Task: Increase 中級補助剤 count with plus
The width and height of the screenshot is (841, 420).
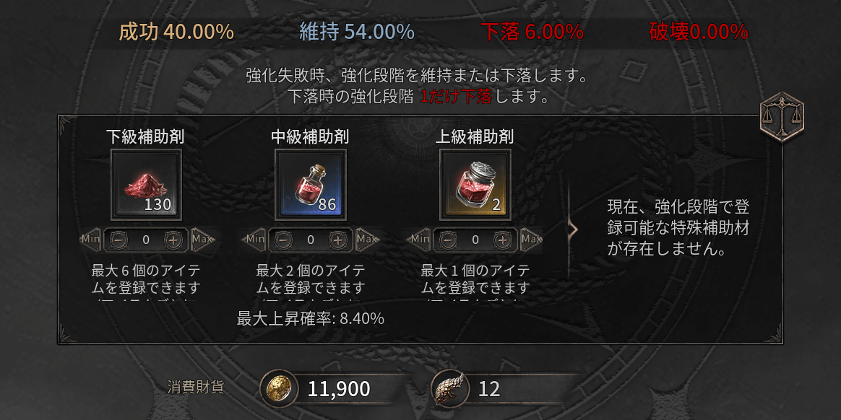Action: 337,240
